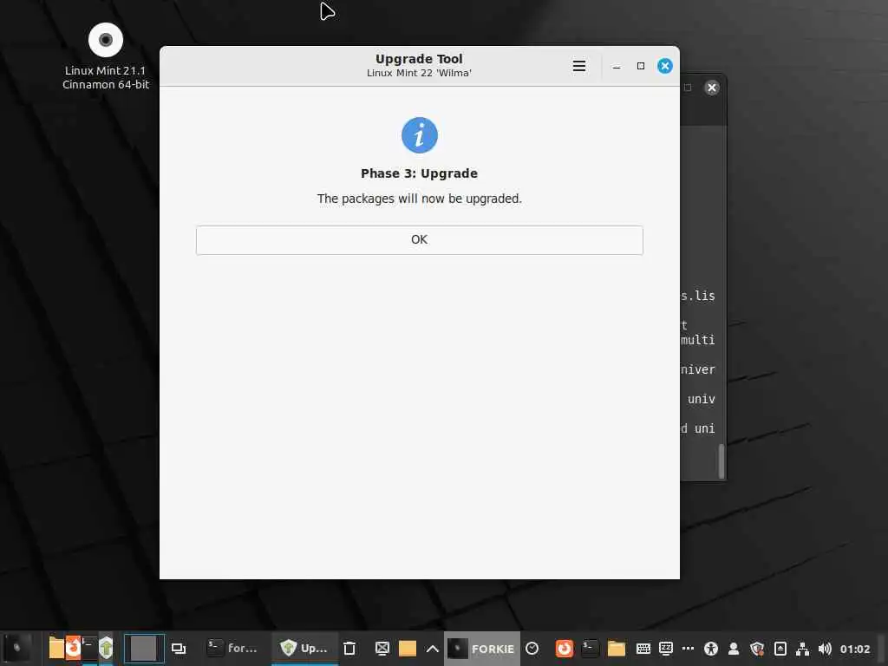Image resolution: width=888 pixels, height=666 pixels.
Task: Open the start menu at taskbar's left end
Action: 17,649
